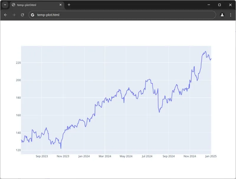
Task: Click the line's lowest point near Nov 2023
Action: (x=61, y=148)
